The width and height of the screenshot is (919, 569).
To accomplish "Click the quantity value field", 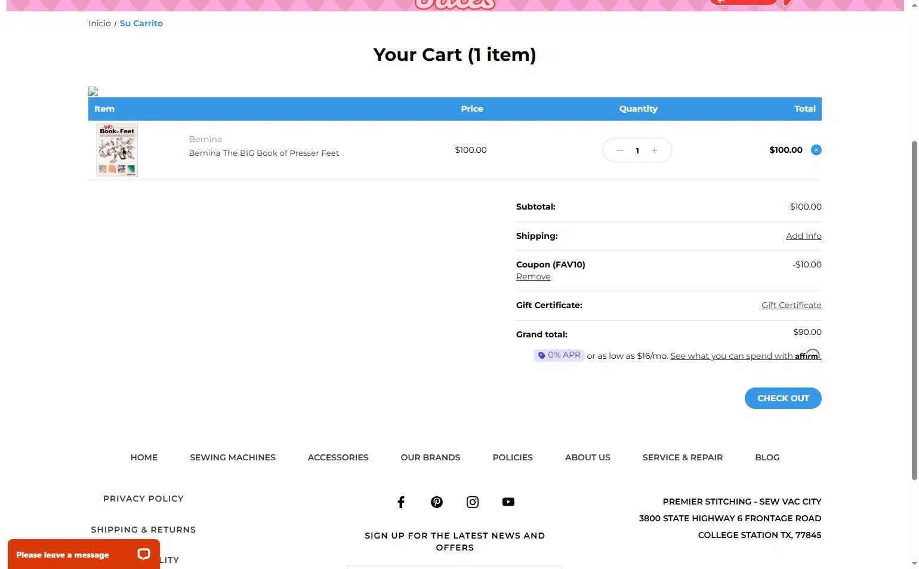I will 637,150.
